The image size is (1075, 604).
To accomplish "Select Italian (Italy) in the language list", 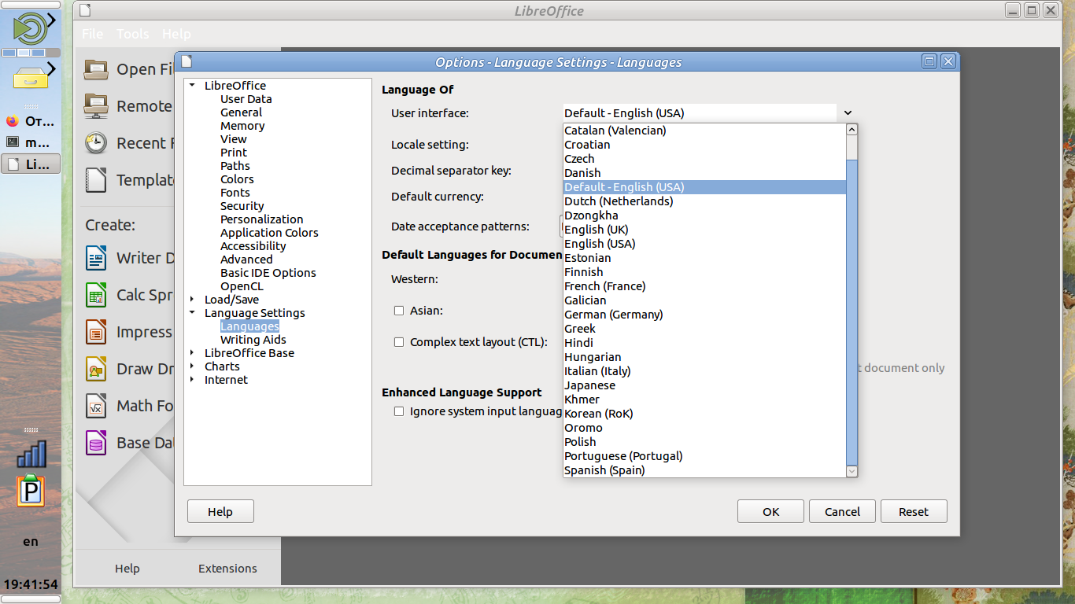I will click(705, 371).
